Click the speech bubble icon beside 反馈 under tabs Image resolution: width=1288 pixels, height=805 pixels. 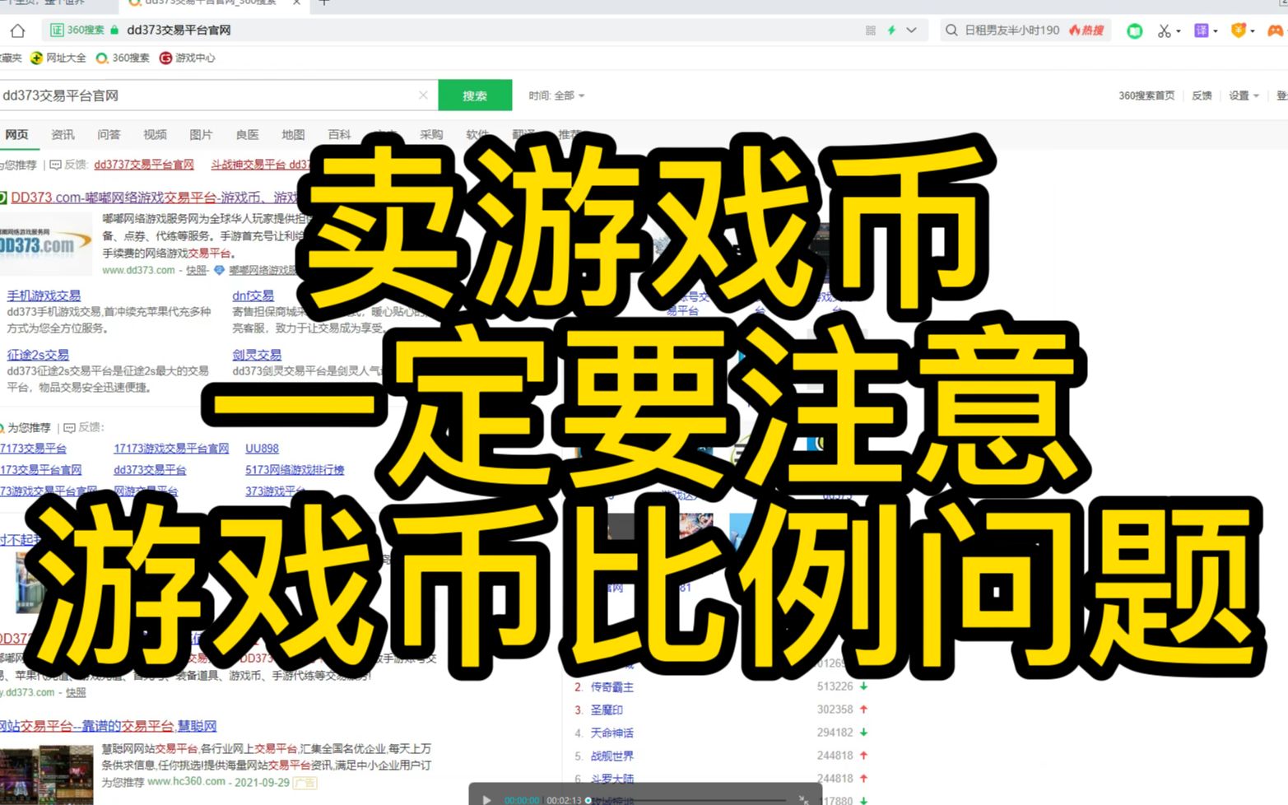(55, 165)
